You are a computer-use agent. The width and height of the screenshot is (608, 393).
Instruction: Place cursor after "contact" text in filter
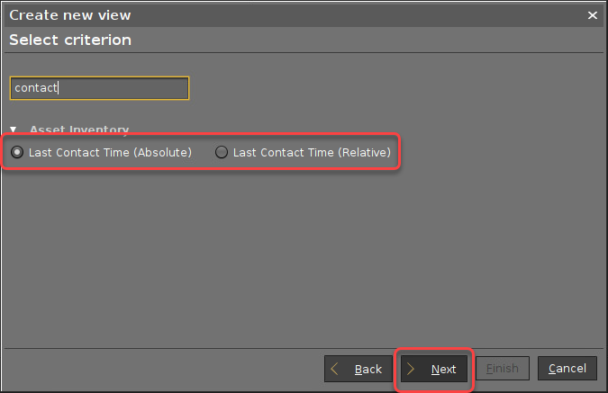tap(59, 88)
